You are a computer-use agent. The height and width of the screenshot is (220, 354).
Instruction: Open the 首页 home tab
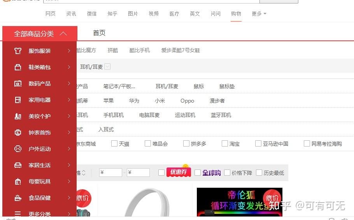99,33
